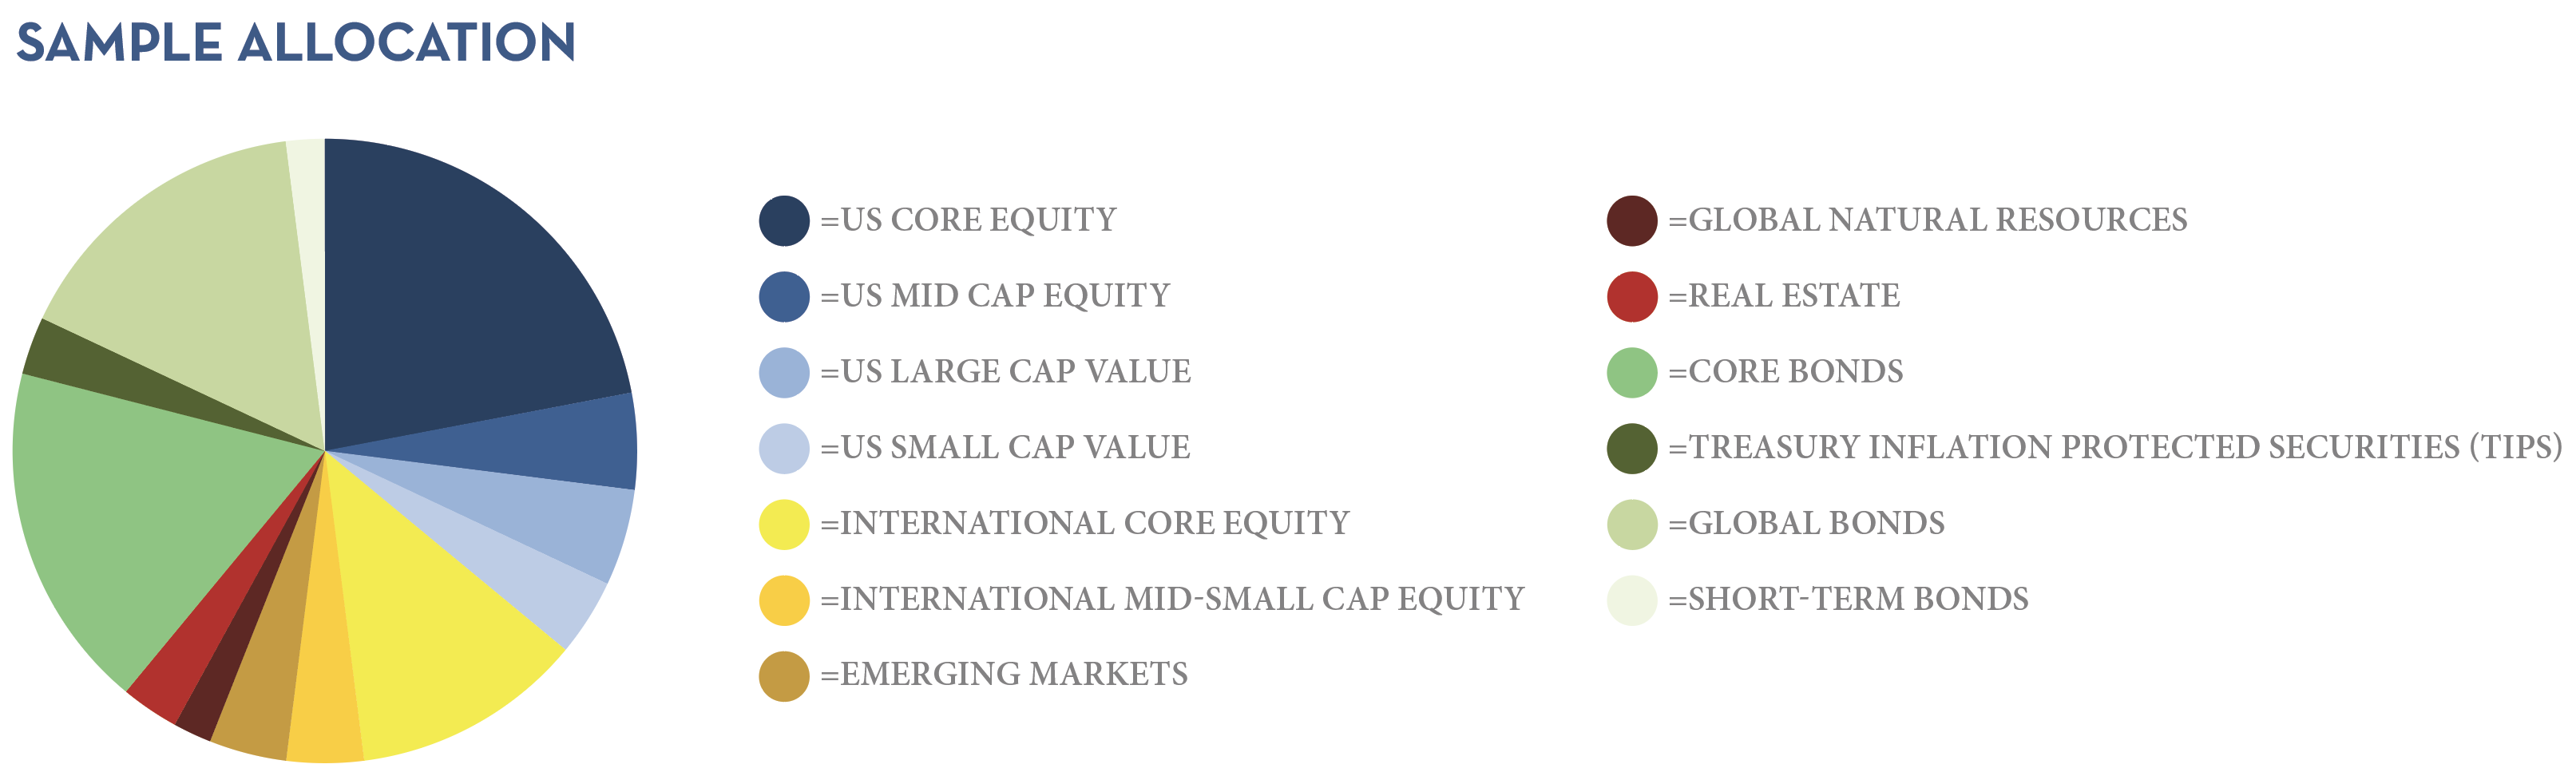
Task: Click the Short-Term Bonds pale legend circle
Action: pos(1632,601)
